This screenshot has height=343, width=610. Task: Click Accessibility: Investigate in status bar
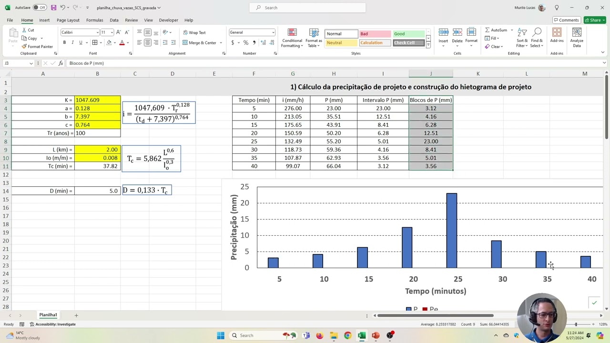[x=52, y=324]
